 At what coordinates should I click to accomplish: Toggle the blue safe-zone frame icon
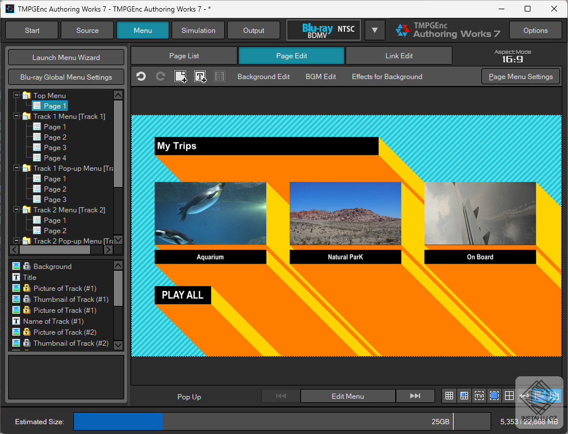click(494, 396)
